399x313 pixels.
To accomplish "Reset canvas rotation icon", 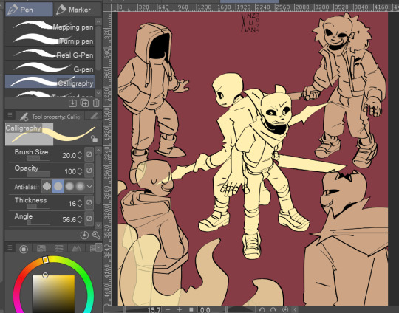I will coord(285,309).
